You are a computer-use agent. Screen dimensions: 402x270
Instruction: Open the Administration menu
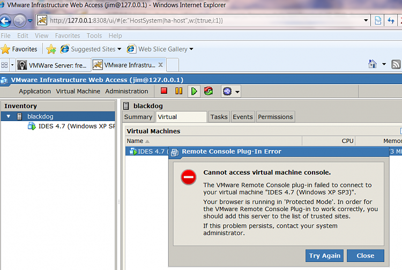[x=126, y=91]
